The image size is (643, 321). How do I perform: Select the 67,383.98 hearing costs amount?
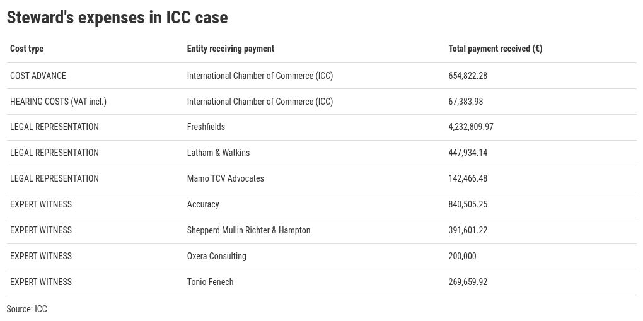coord(466,102)
